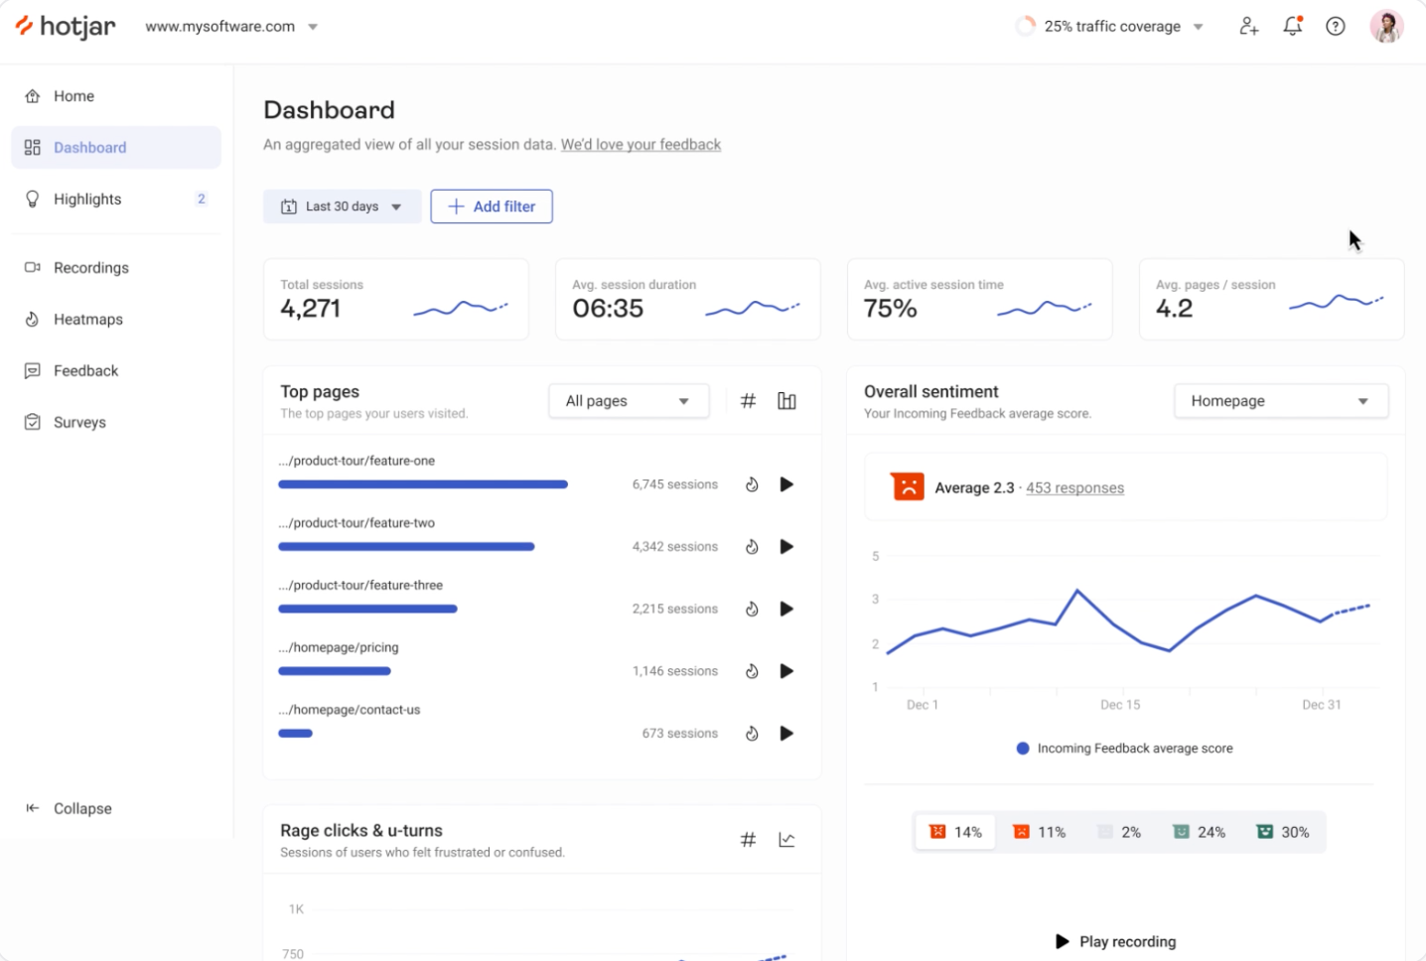Open Surveys in sidebar
This screenshot has width=1426, height=961.
[116, 423]
